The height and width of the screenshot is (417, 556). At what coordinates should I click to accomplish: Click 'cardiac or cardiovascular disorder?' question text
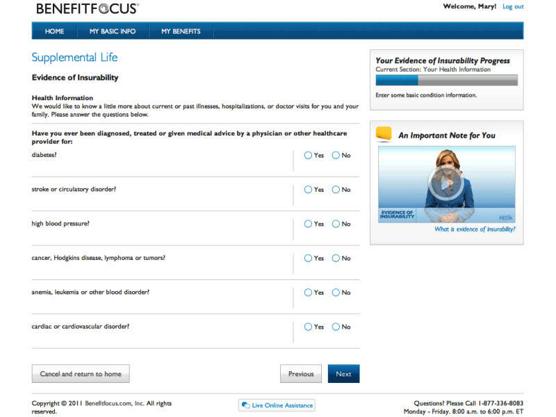point(81,327)
